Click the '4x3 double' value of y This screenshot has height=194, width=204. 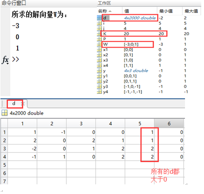[136, 71]
